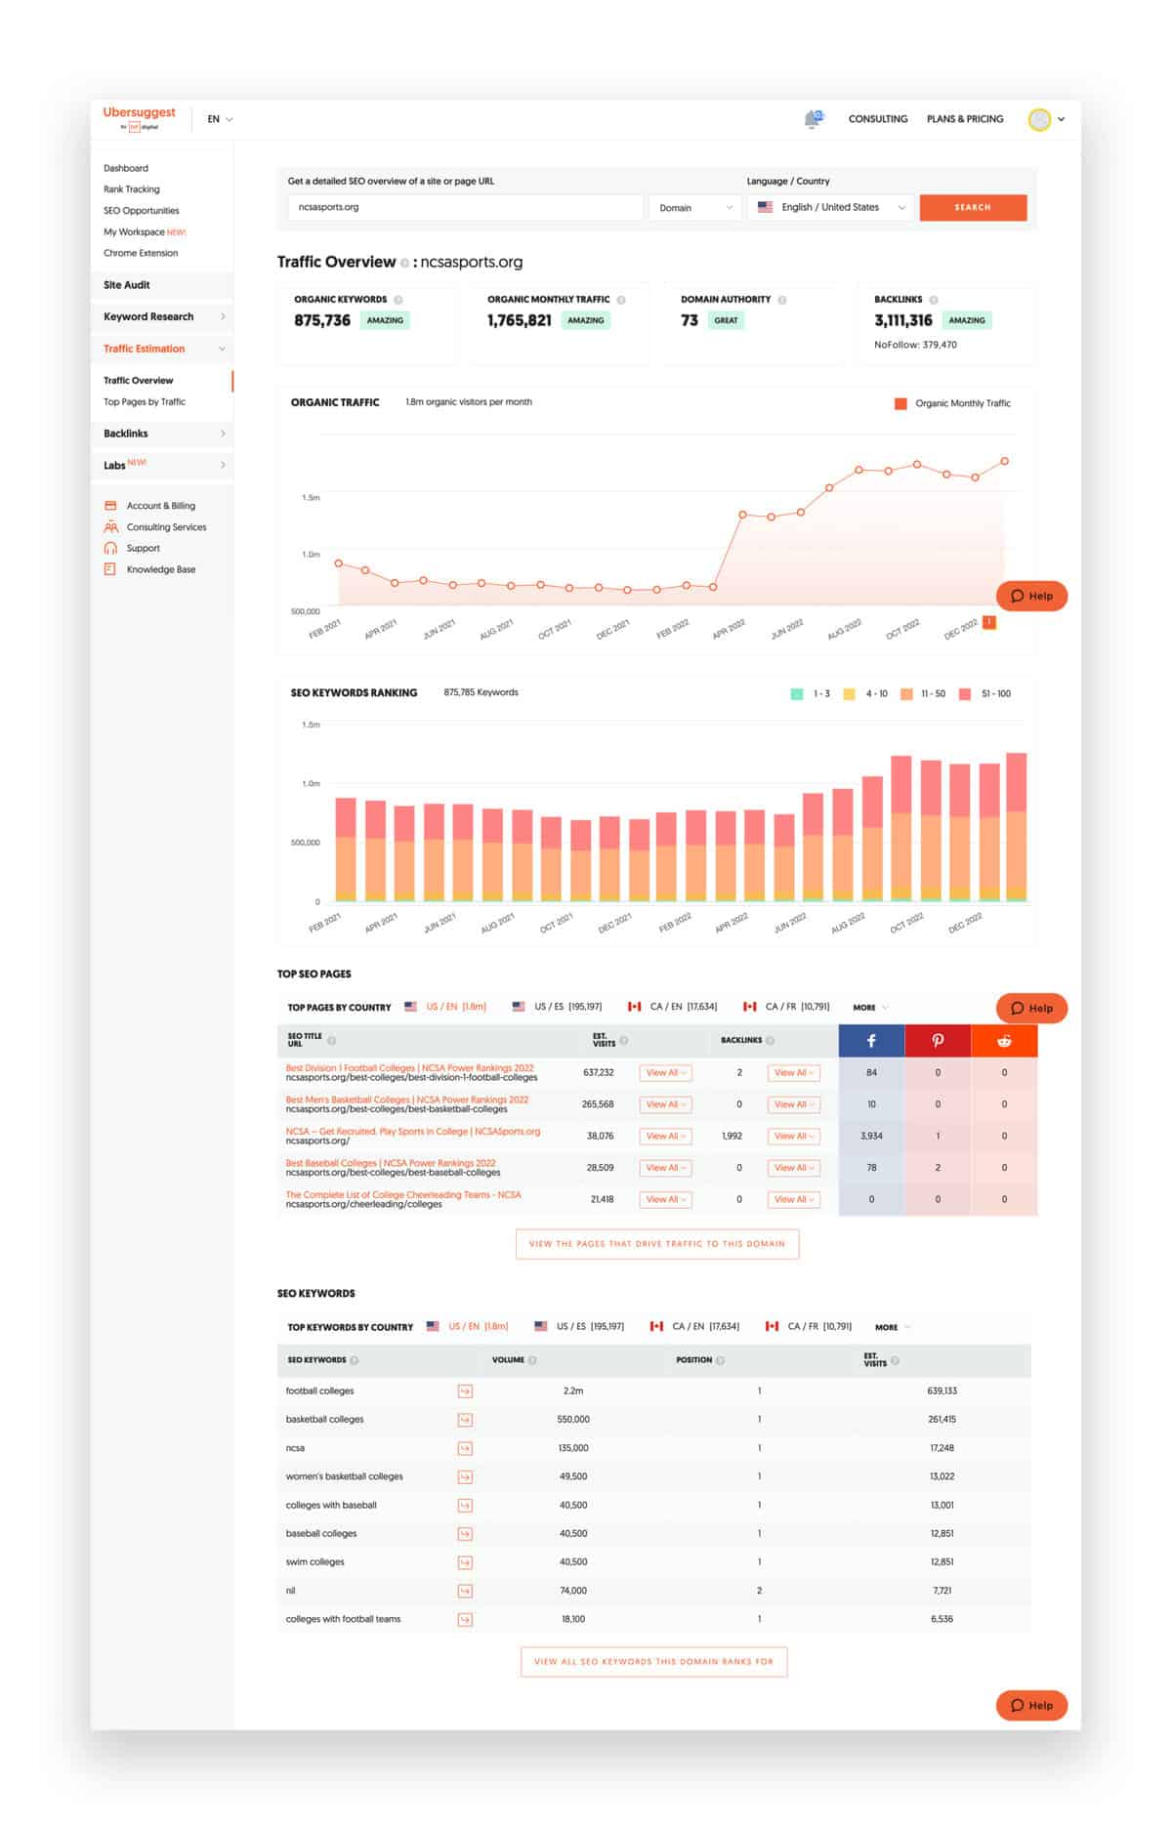Viewport: 1172px width, 1826px height.
Task: Toggle Organic Monthly Traffic legend item
Action: pyautogui.click(x=952, y=403)
